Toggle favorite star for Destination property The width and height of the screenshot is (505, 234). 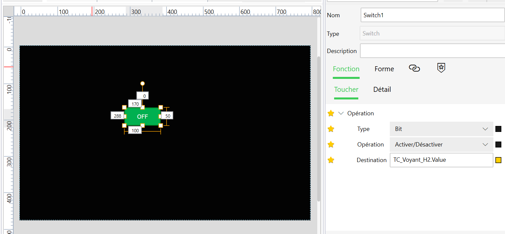pyautogui.click(x=331, y=160)
